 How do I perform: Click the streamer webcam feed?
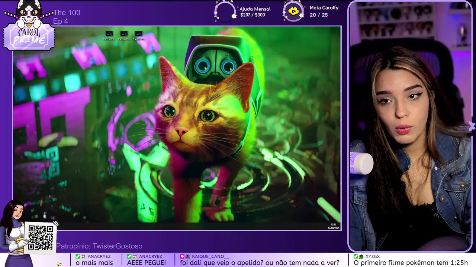pyautogui.click(x=411, y=126)
